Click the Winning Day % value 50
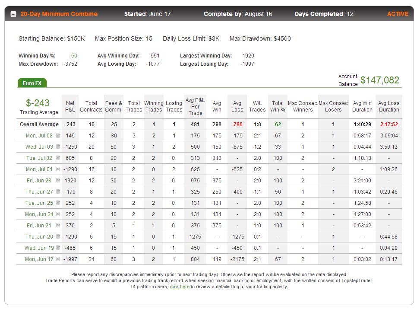The height and width of the screenshot is (309, 417). [x=74, y=56]
